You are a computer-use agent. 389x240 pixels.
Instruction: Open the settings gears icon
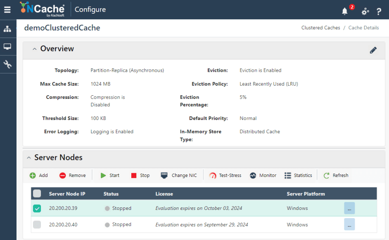365,12
